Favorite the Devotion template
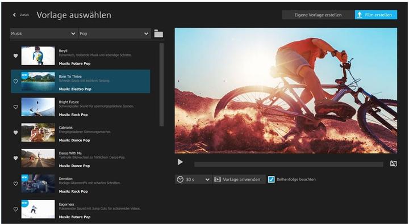 tap(16, 184)
